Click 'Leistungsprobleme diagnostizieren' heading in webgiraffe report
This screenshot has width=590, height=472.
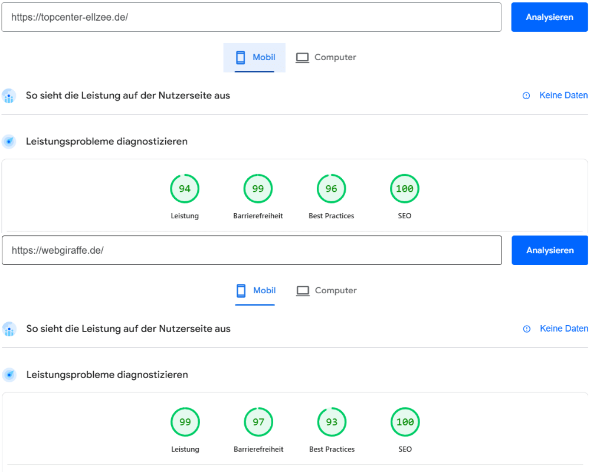click(x=107, y=375)
